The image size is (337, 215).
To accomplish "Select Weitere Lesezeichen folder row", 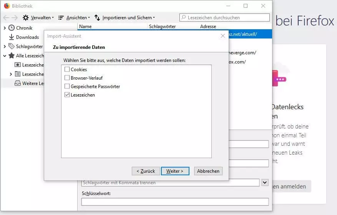I will 23,83.
